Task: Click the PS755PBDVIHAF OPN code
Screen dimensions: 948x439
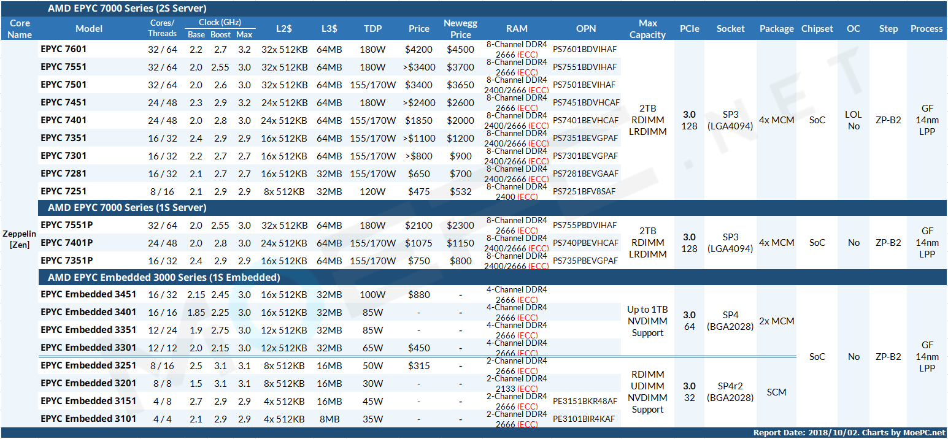Action: [x=585, y=226]
